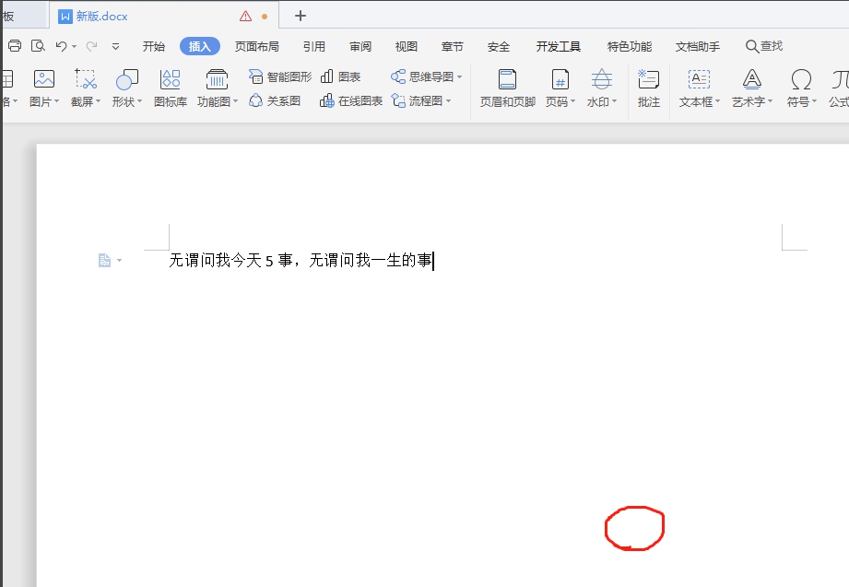
Task: Click the 智能图形 smart graphics button
Action: [x=280, y=76]
